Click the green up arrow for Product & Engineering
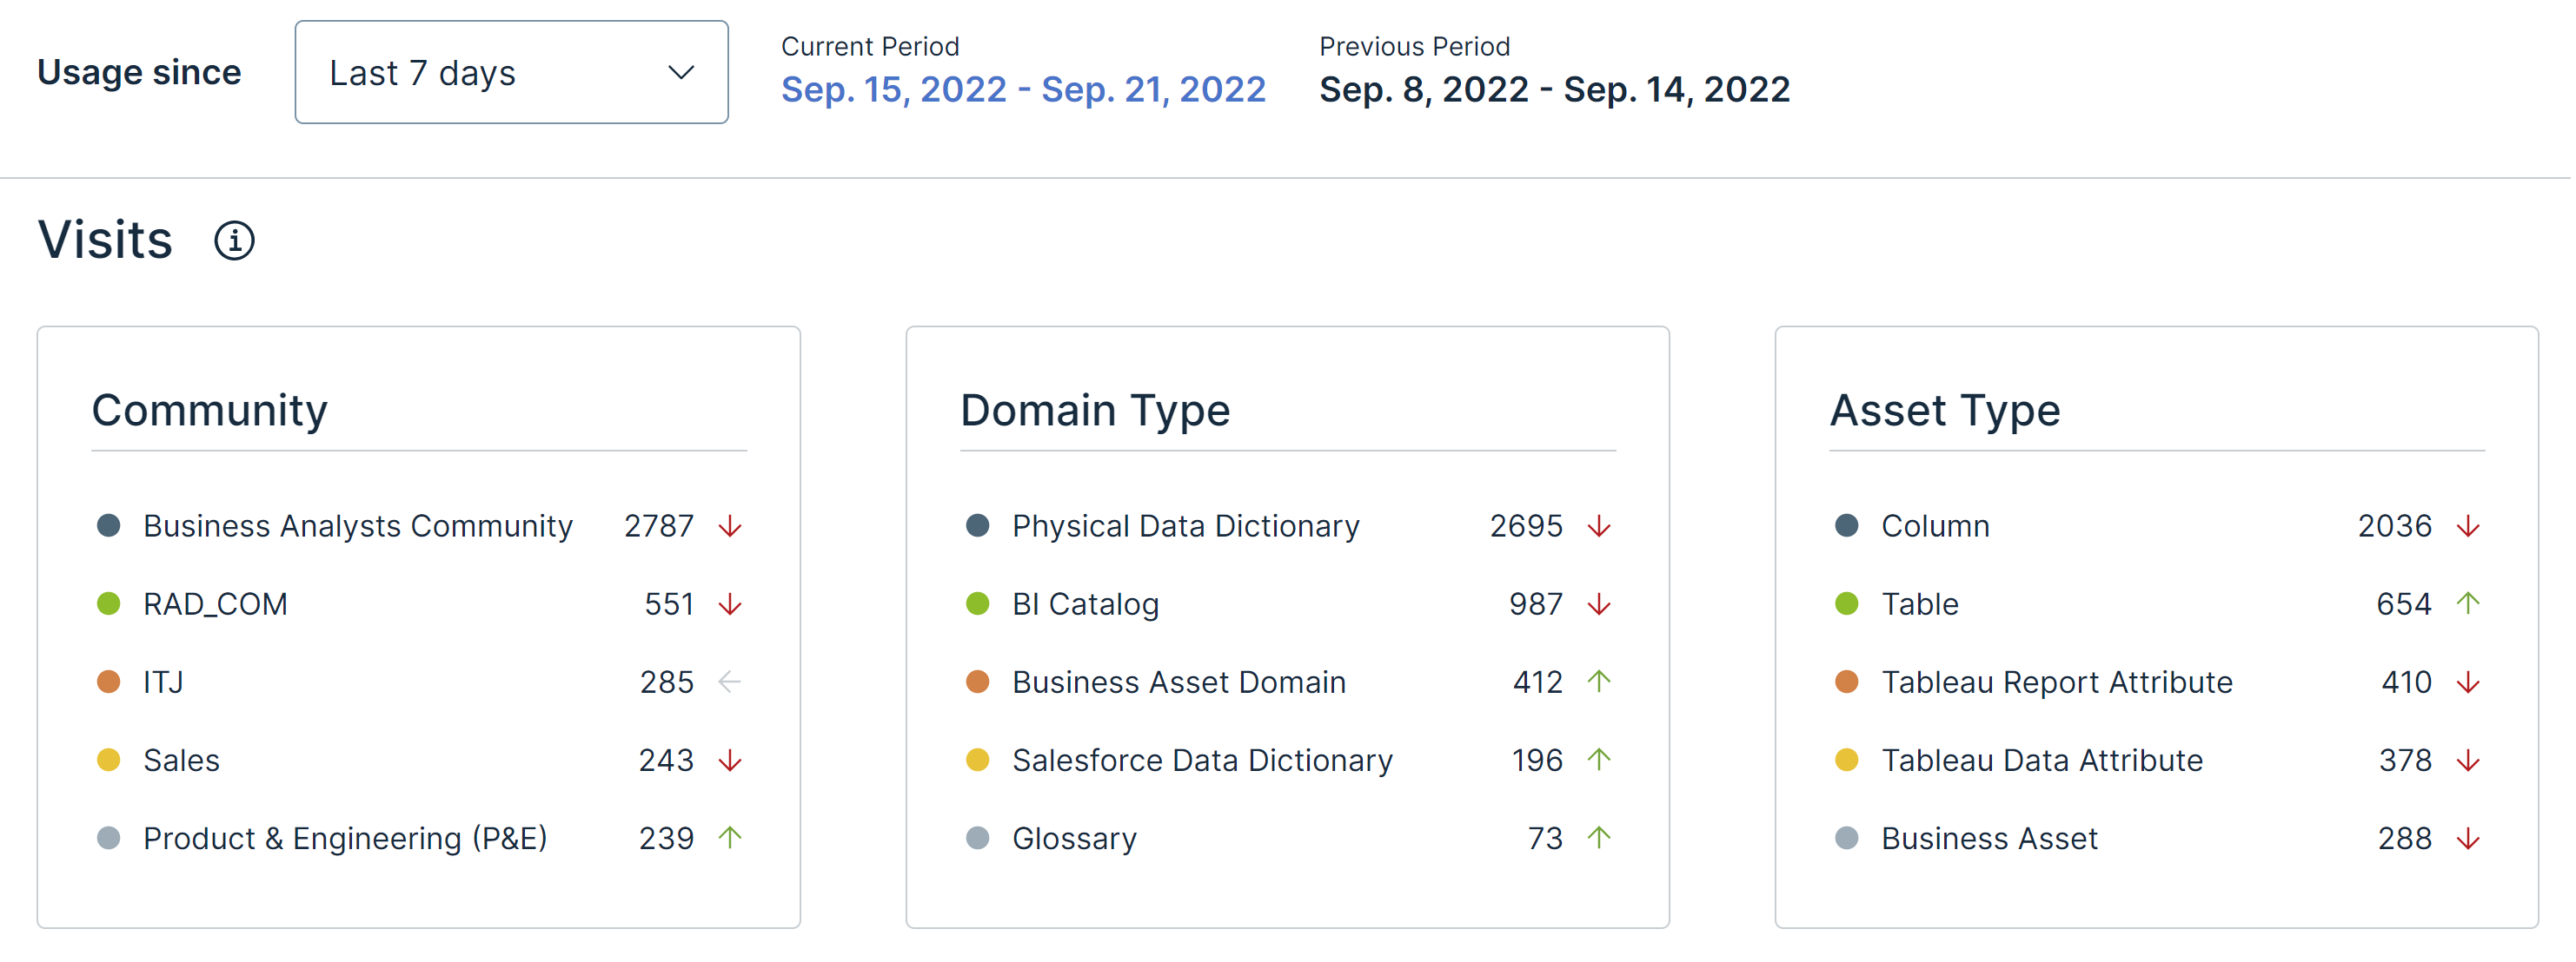This screenshot has width=2576, height=962. point(730,837)
